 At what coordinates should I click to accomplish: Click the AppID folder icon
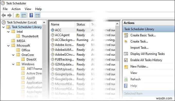(23, 78)
